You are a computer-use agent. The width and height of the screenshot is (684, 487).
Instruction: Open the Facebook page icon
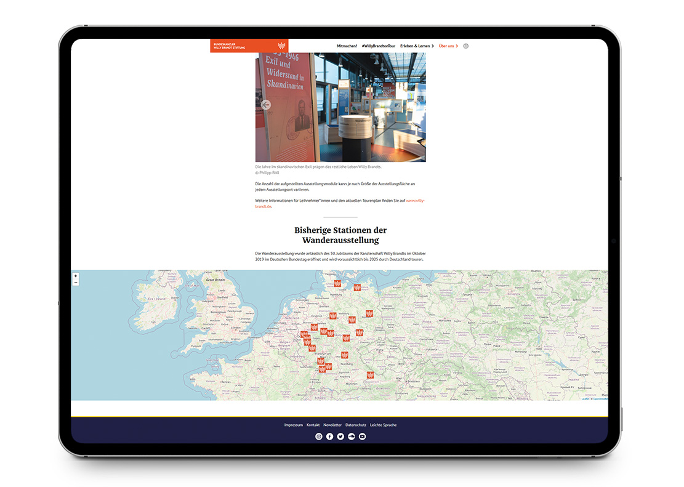tap(329, 437)
